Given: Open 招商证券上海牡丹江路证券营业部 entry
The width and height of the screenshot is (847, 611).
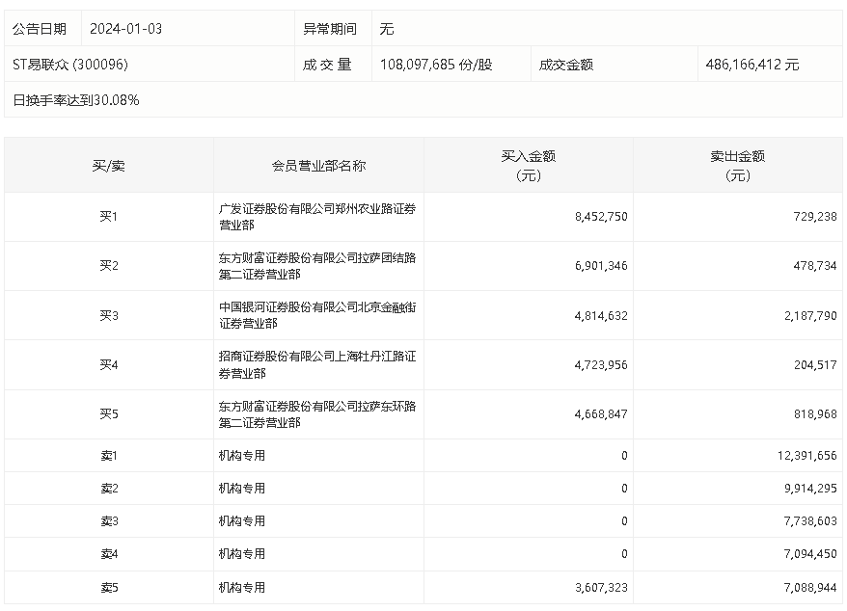Looking at the screenshot, I should [317, 364].
